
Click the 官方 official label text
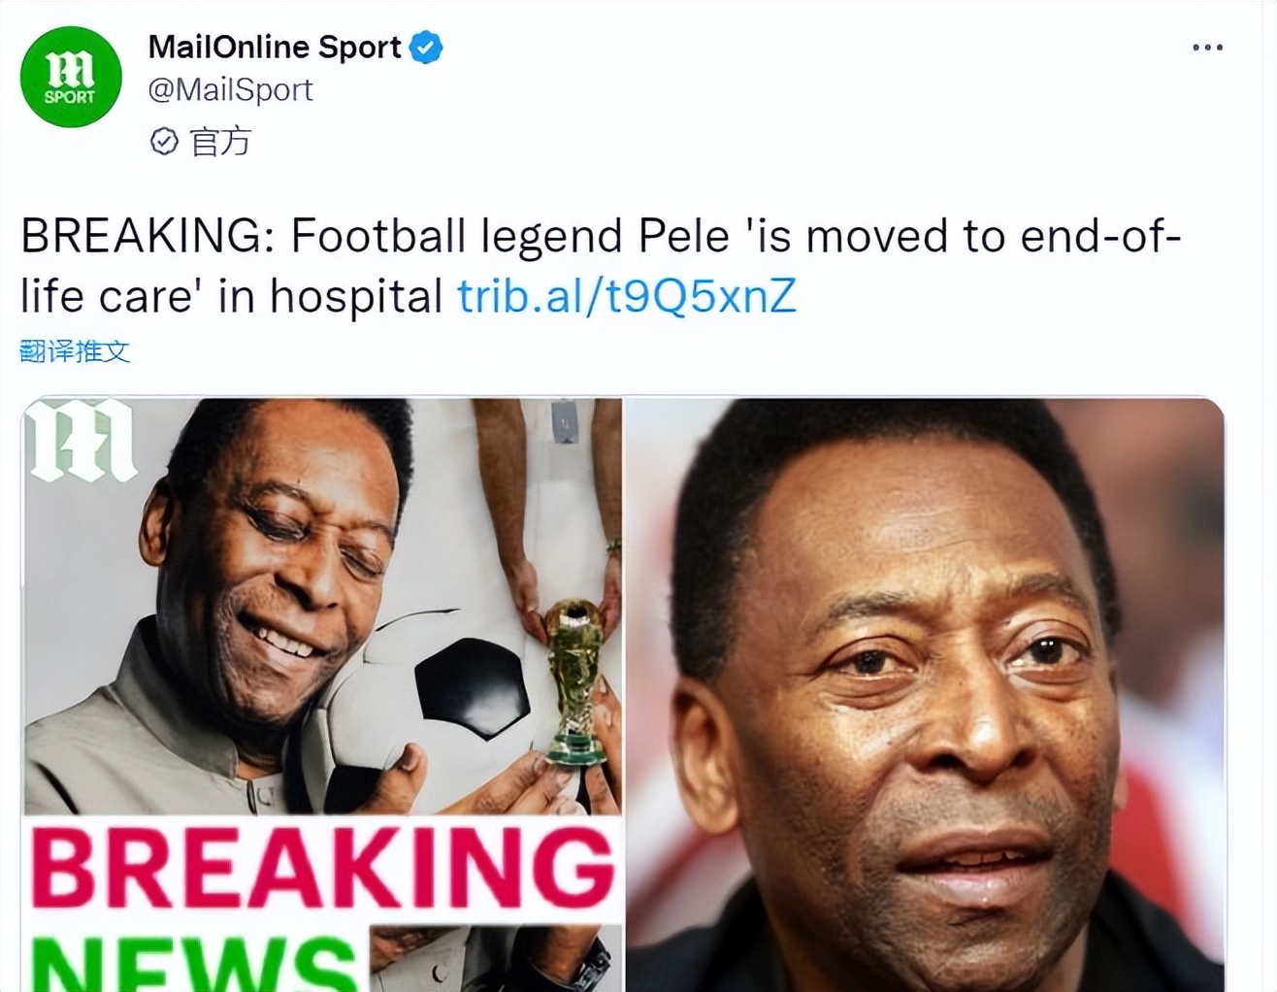tap(220, 142)
